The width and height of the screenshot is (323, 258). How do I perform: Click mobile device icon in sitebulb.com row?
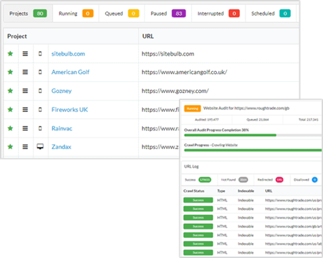coord(40,54)
